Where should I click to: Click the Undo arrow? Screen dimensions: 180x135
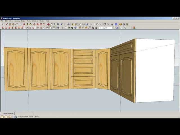[104, 24]
